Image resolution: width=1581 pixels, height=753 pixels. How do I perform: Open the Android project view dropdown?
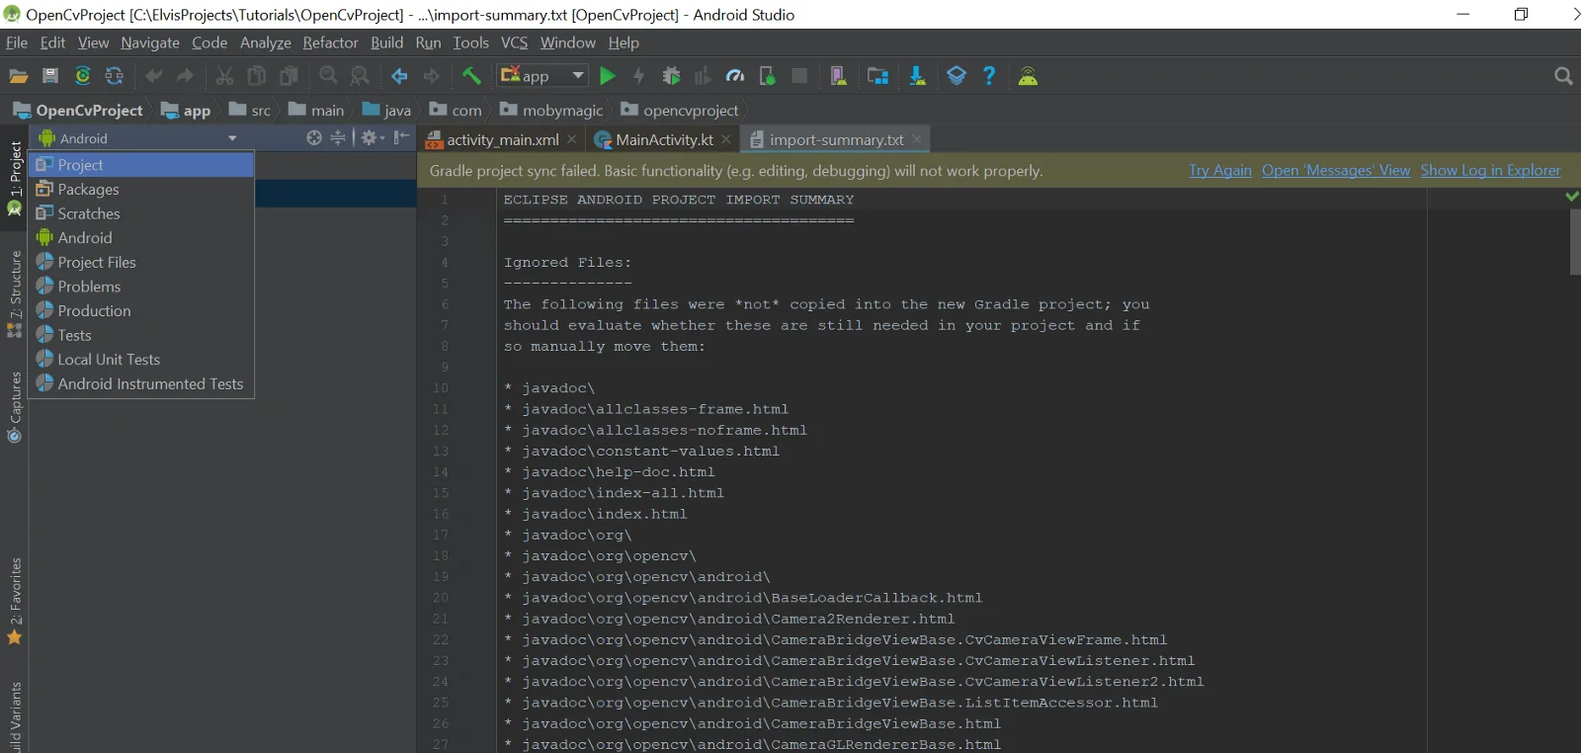coord(137,138)
